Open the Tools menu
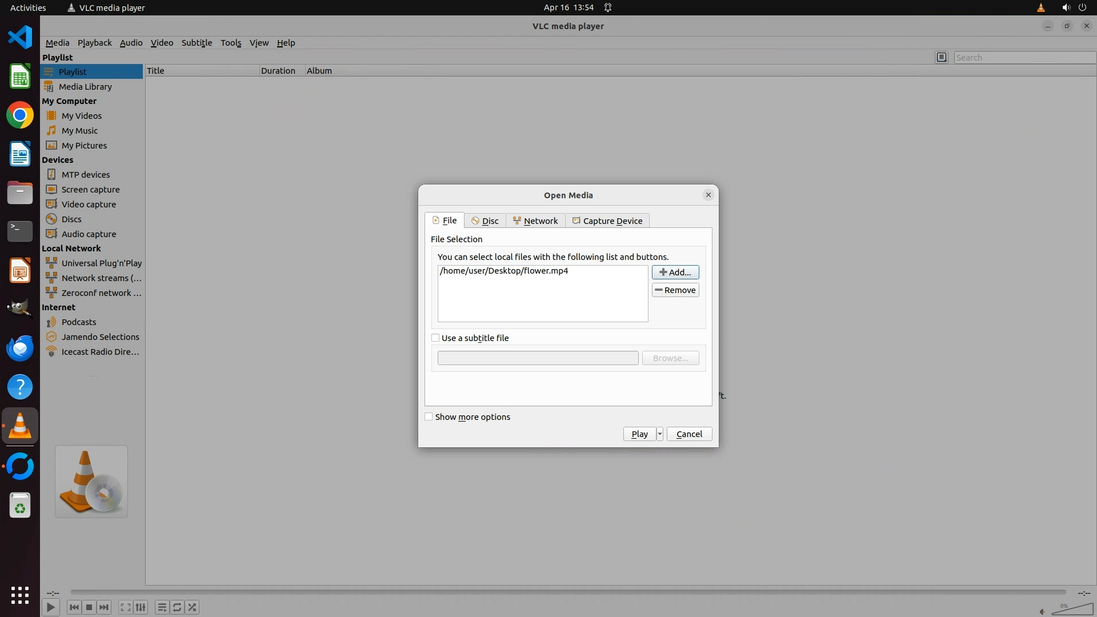Viewport: 1097px width, 617px height. click(x=231, y=43)
